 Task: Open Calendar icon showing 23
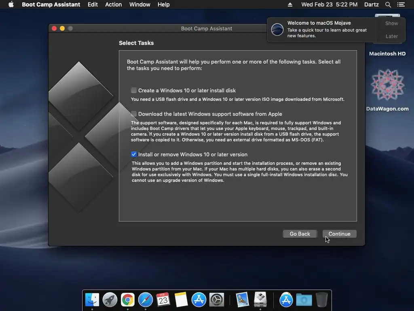click(x=163, y=300)
